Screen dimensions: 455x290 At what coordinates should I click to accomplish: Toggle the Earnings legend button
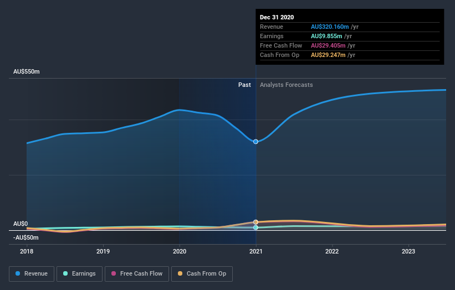[79, 274]
